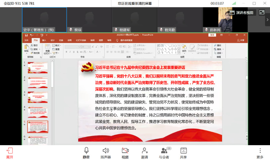
Task: Click the microphone Mute (静音) icon
Action: (86, 151)
